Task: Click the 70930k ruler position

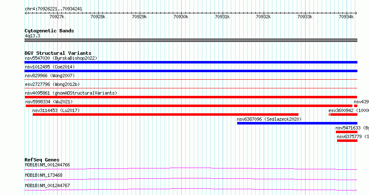Action: [x=181, y=17]
